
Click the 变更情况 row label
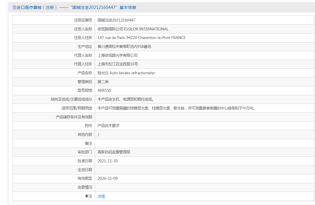pyautogui.click(x=85, y=187)
